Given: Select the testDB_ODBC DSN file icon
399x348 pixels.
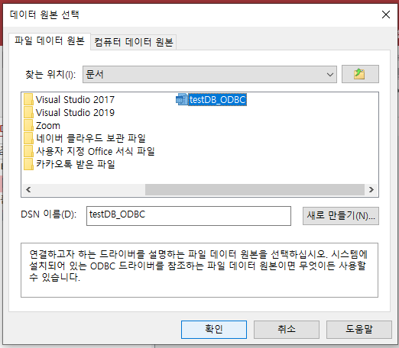Looking at the screenshot, I should pos(182,99).
